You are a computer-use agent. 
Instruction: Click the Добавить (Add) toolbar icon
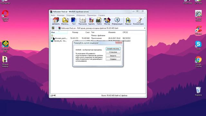pyautogui.click(x=56, y=21)
